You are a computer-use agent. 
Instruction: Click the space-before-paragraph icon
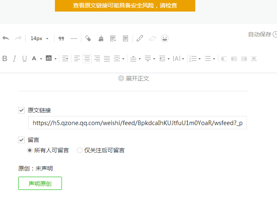click(x=133, y=59)
